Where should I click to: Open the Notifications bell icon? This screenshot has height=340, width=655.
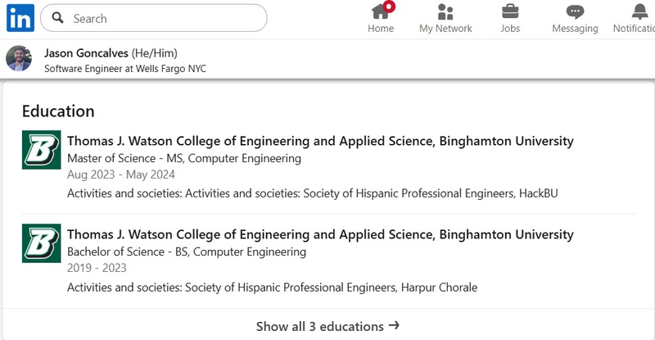pos(639,11)
